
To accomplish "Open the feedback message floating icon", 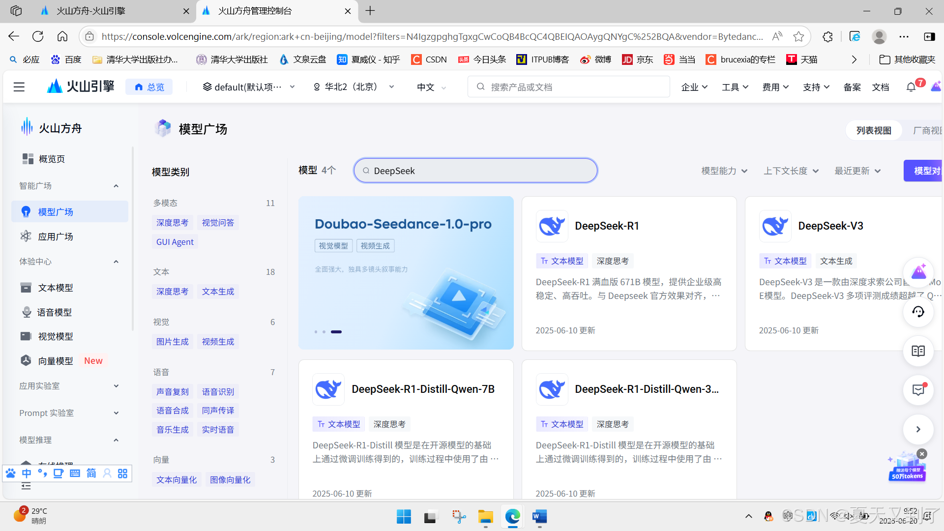I will click(918, 390).
